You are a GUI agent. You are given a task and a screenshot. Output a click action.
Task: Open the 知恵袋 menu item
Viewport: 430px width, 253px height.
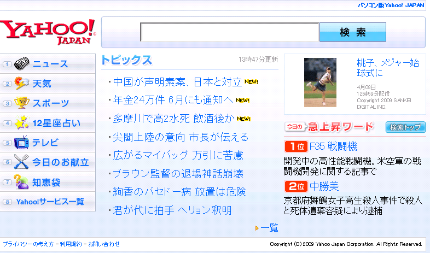pos(48,182)
